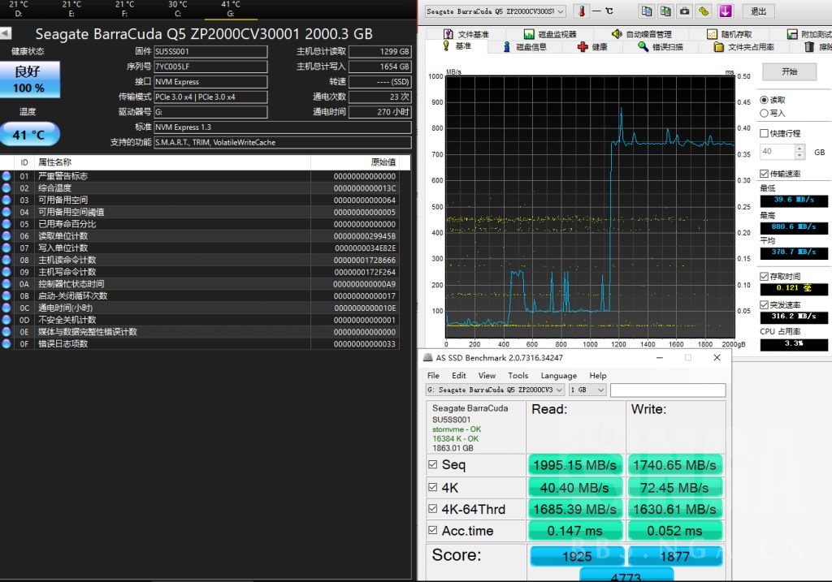Screen dimensions: 832x582
Task: Enable the 快捷行程 checkbox
Action: point(765,133)
